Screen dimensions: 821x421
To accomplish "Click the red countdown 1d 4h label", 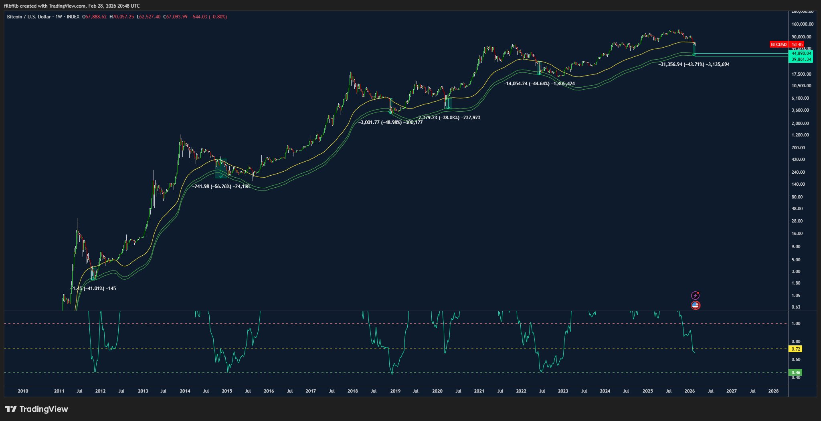I will [x=797, y=44].
